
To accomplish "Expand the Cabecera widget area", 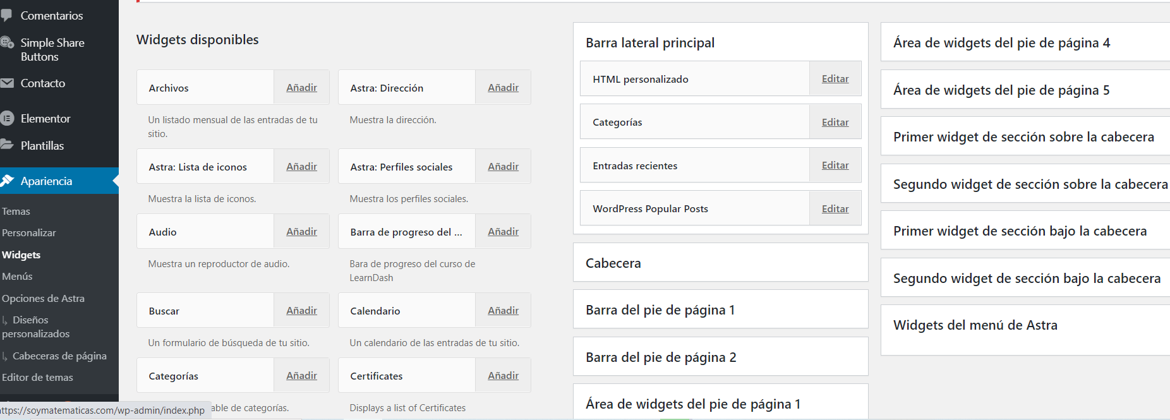I will (720, 263).
